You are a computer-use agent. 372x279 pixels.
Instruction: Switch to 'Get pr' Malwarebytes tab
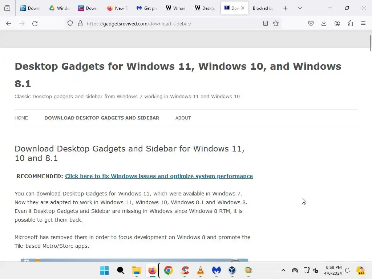147,8
